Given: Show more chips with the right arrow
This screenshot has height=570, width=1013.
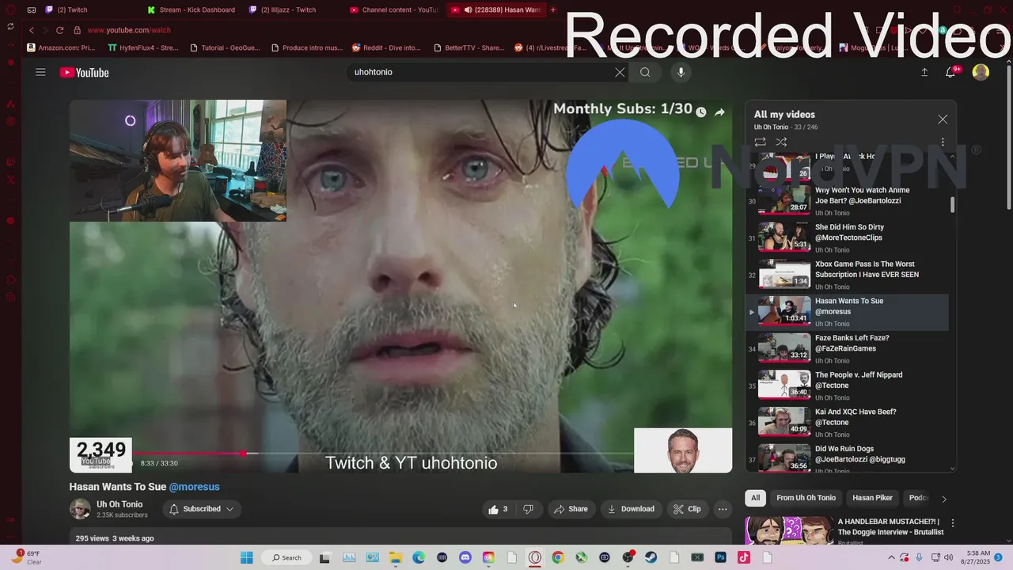Looking at the screenshot, I should [x=943, y=499].
